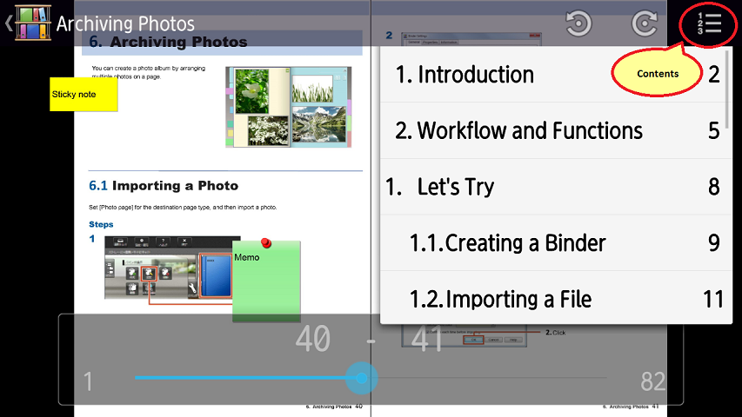Image resolution: width=742 pixels, height=417 pixels.
Task: Tap the 40 - 41 page indicator
Action: (x=369, y=339)
